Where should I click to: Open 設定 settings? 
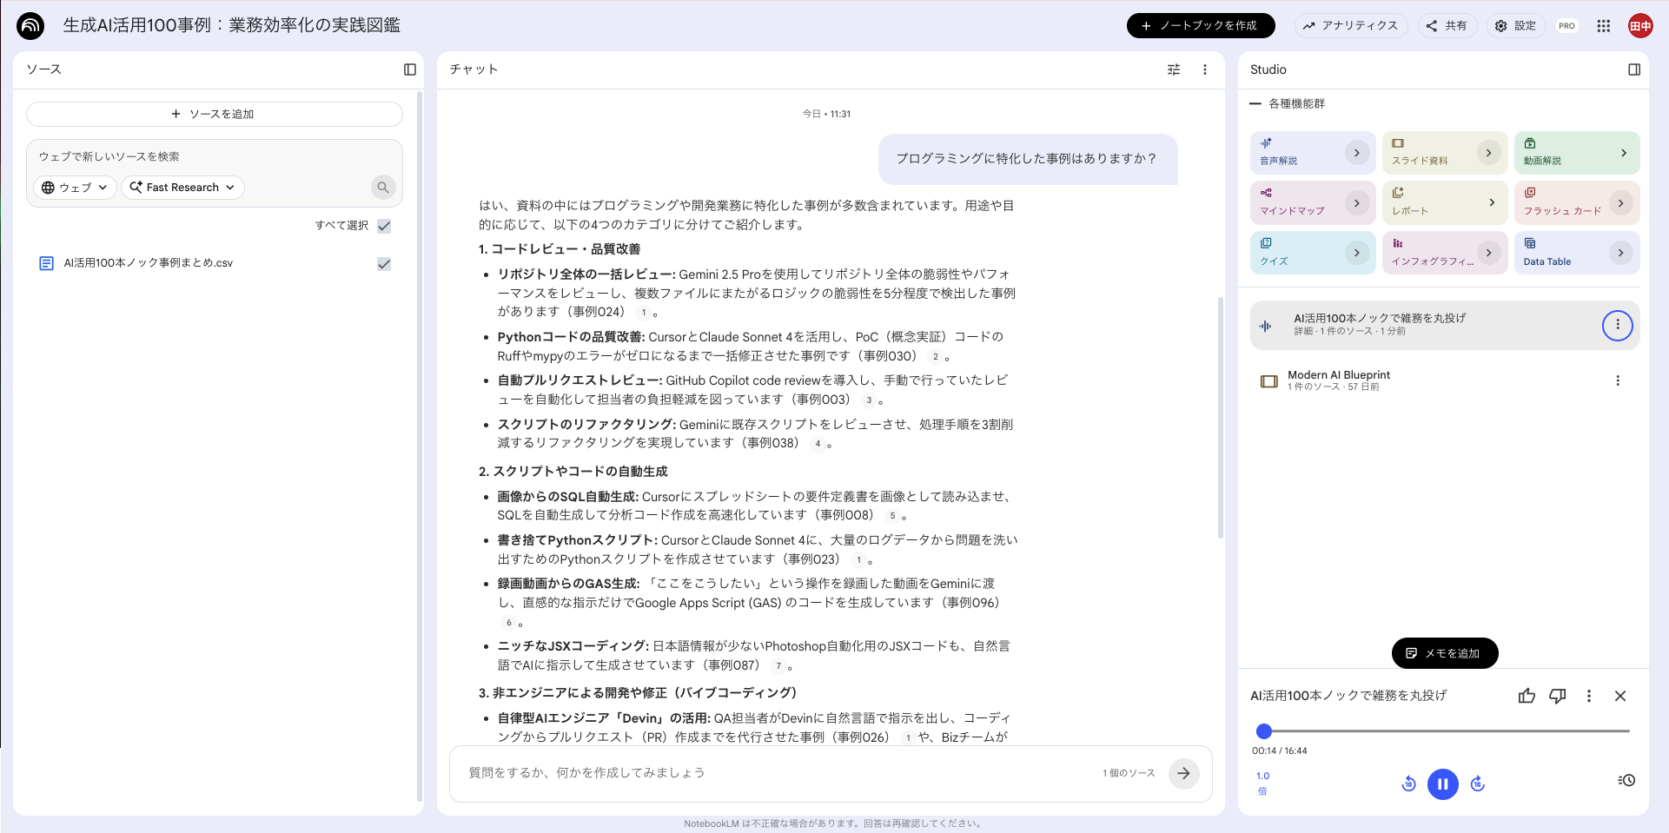[x=1515, y=26]
